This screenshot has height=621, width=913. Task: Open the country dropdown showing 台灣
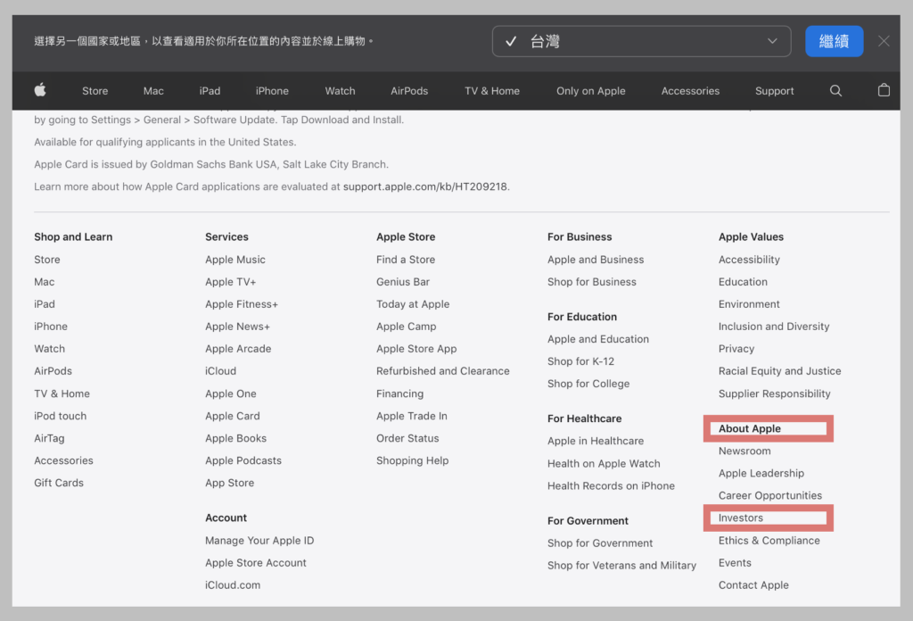(641, 41)
